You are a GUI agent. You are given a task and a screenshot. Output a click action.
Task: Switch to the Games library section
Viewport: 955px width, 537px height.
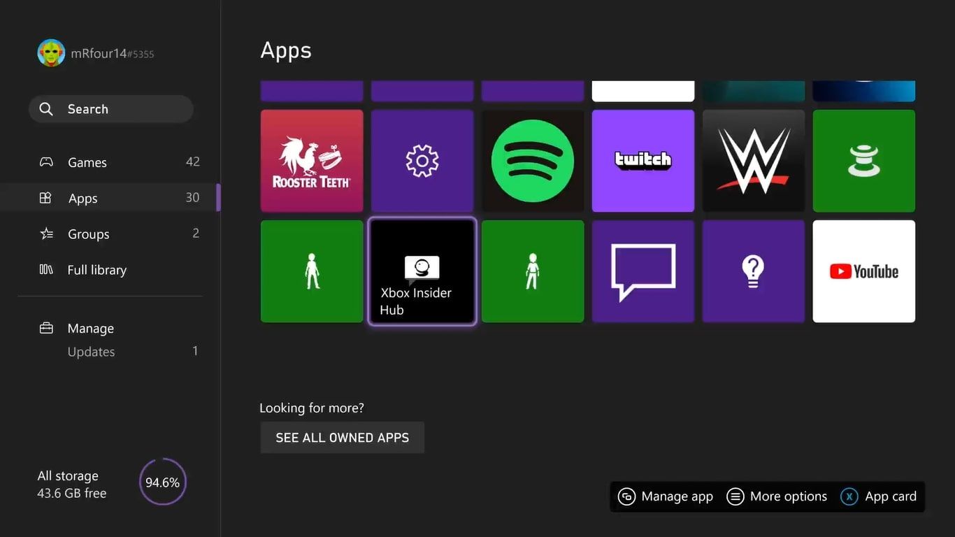coord(110,162)
